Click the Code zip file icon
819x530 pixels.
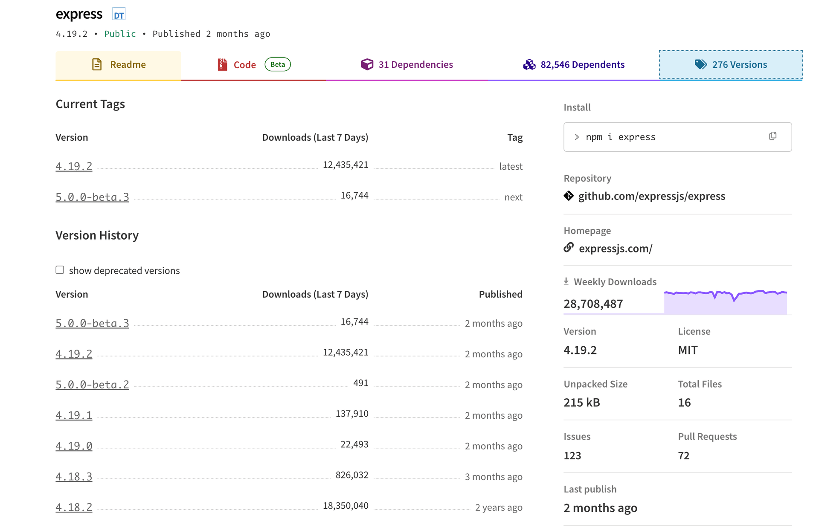click(222, 64)
